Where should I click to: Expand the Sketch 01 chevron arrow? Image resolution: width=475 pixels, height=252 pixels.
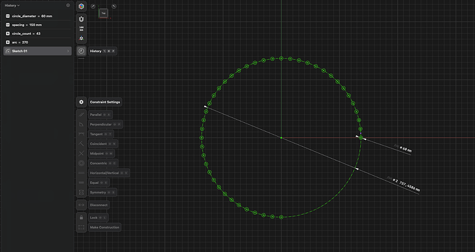(x=68, y=51)
